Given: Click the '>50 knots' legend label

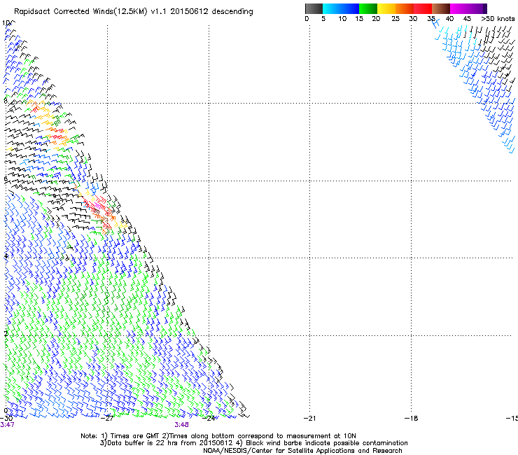Looking at the screenshot, I should click(x=498, y=19).
